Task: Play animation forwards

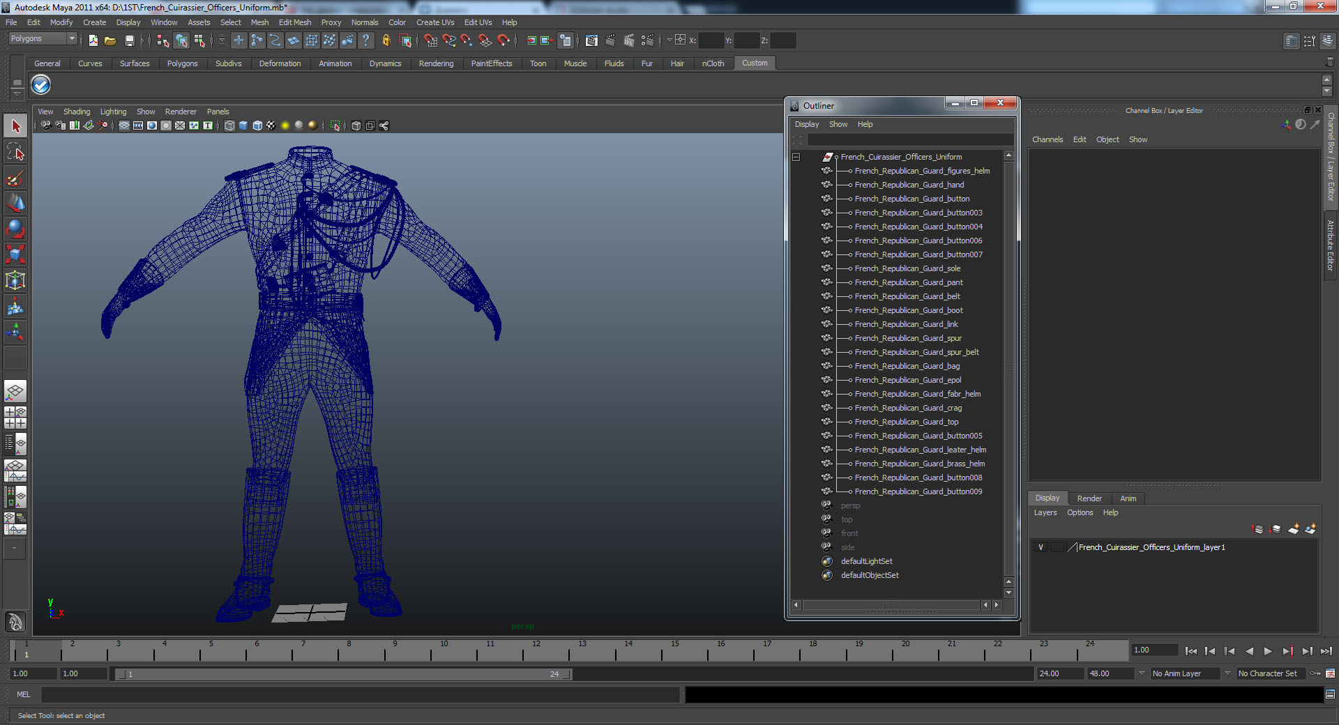Action: point(1268,651)
